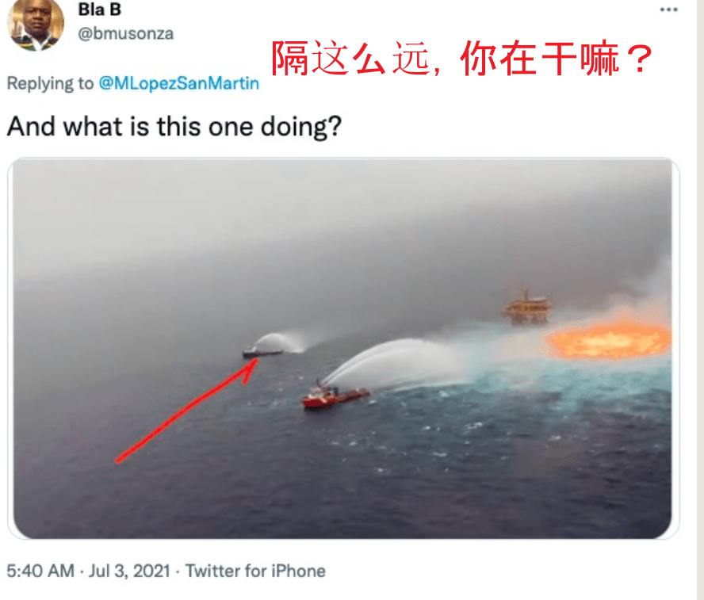Select the "Replying to" label text
The image size is (704, 600).
click(x=50, y=84)
